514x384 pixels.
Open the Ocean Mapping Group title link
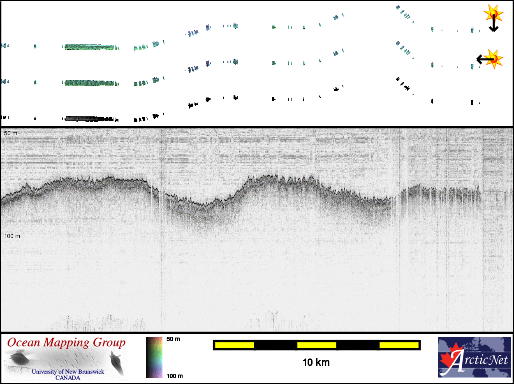pos(66,342)
